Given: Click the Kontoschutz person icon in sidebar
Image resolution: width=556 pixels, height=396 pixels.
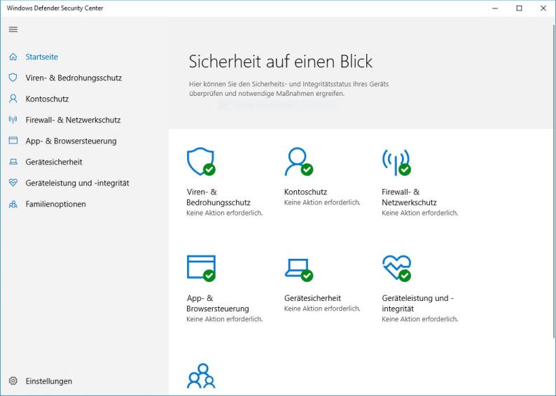Looking at the screenshot, I should tap(13, 99).
